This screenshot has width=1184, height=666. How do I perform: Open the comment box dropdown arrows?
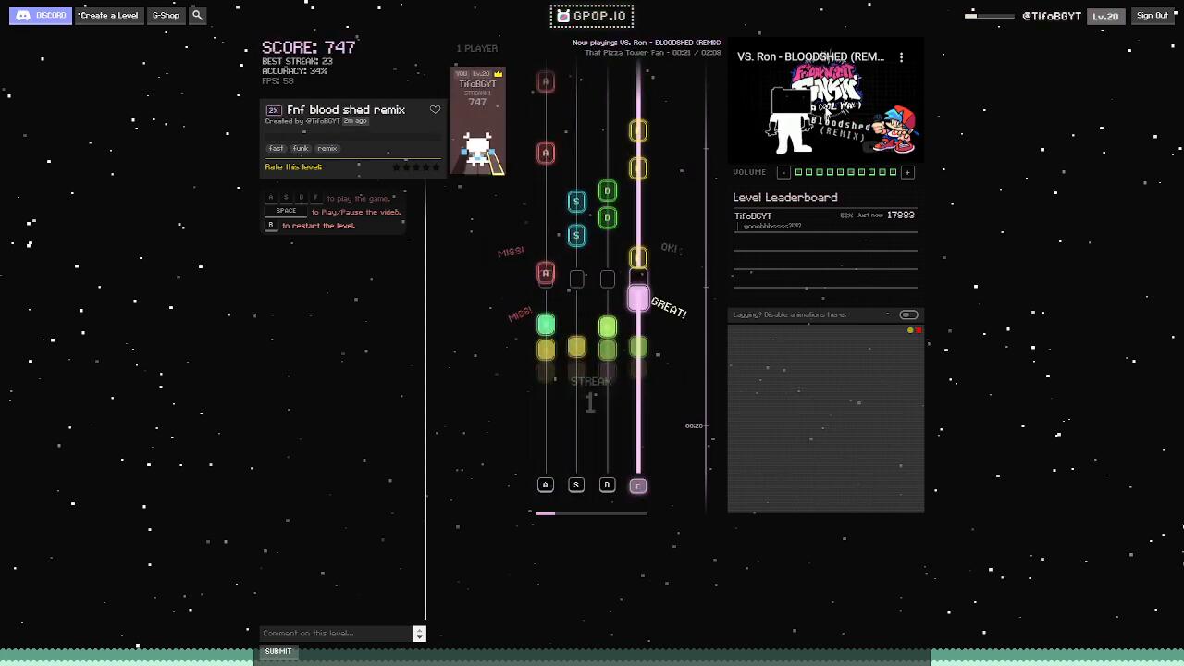tap(419, 634)
